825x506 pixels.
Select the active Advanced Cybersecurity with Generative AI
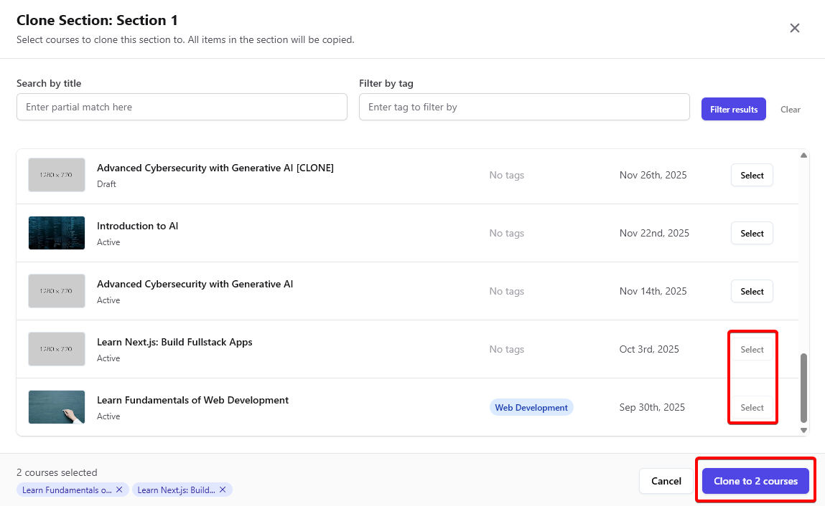click(x=752, y=292)
